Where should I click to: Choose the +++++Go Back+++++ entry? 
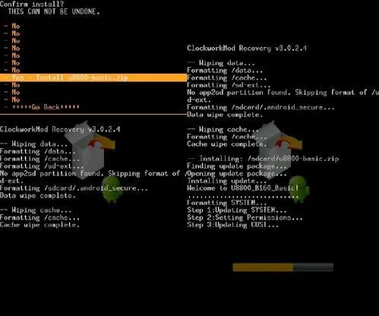tap(46, 107)
